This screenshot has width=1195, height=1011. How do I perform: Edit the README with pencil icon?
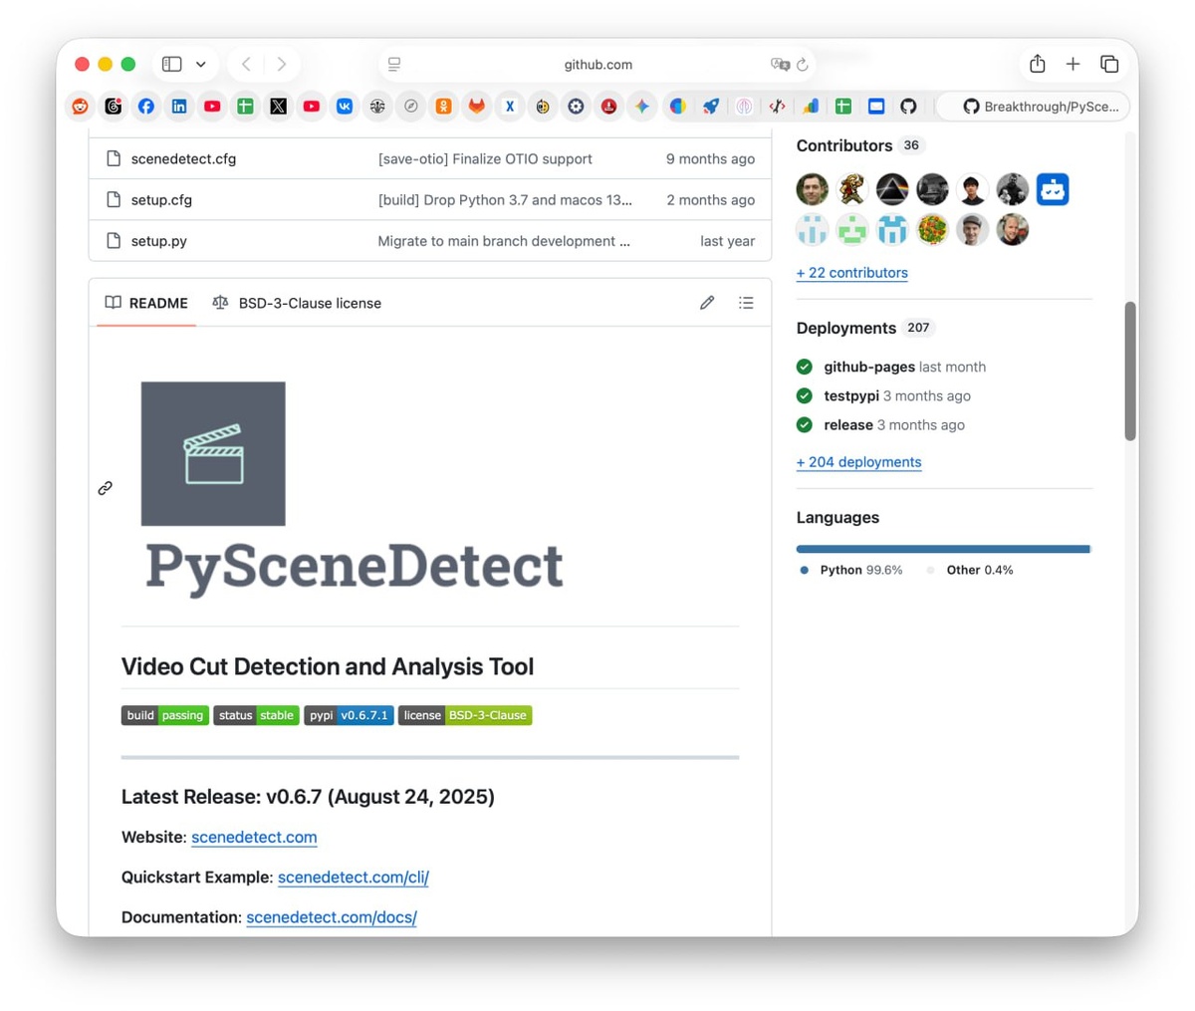[x=707, y=303]
